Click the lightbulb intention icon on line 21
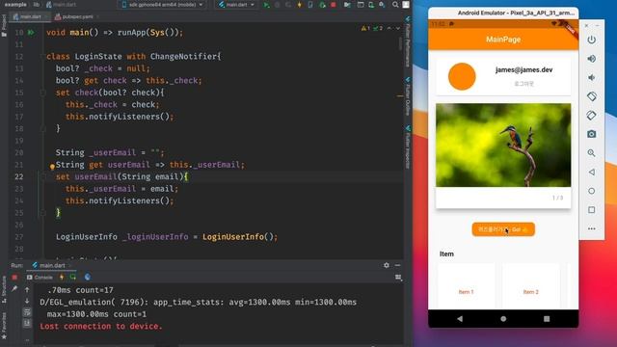 click(x=52, y=167)
